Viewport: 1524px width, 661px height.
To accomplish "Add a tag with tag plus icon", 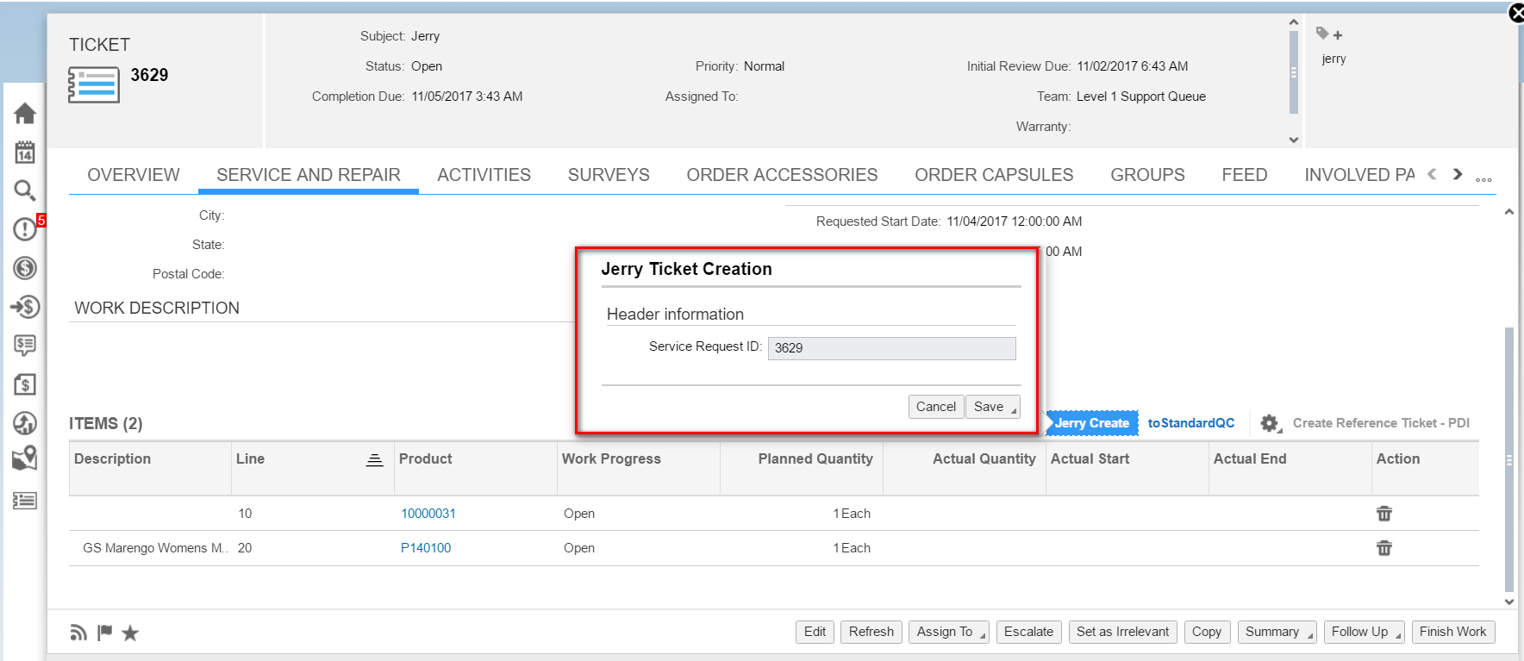I will coord(1329,34).
